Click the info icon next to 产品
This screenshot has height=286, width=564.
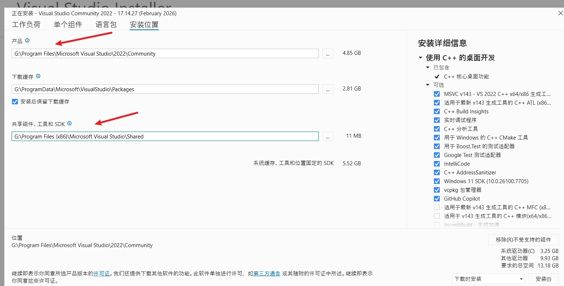coord(27,41)
